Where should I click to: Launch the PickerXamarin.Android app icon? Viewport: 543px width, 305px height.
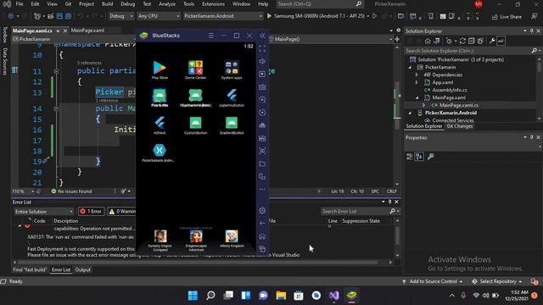pyautogui.click(x=160, y=152)
